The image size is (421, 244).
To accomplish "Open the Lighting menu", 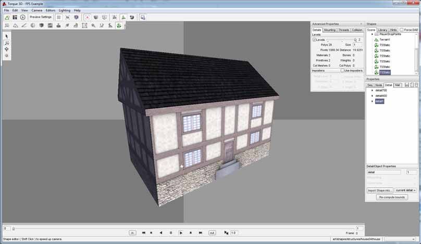I will point(64,10).
